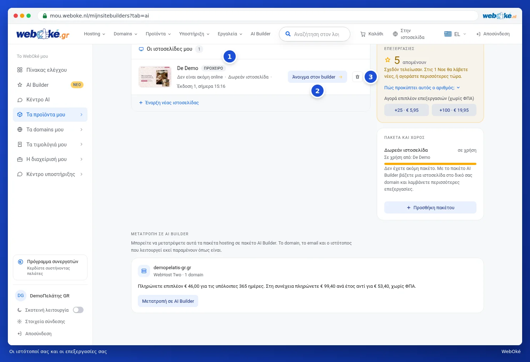The width and height of the screenshot is (530, 362).
Task: Click the ΝΕΟ badge beside AI Builder
Action: (x=77, y=85)
